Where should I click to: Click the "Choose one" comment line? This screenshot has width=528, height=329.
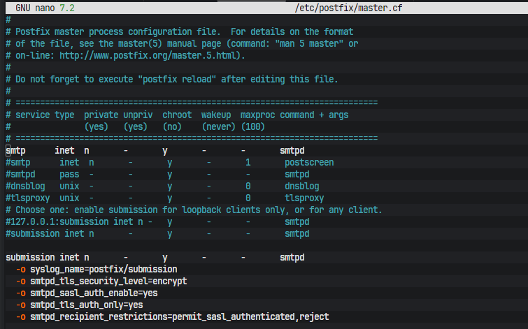[x=196, y=210]
